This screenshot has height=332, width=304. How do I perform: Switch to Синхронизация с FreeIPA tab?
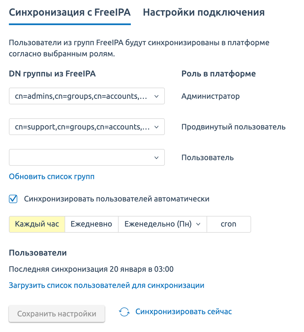70,12
